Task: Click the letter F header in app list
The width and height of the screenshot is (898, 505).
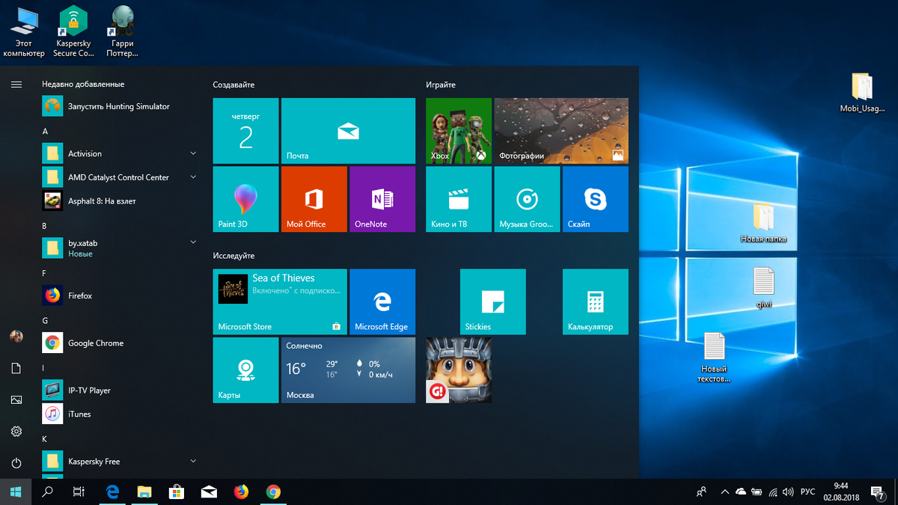Action: 44,273
